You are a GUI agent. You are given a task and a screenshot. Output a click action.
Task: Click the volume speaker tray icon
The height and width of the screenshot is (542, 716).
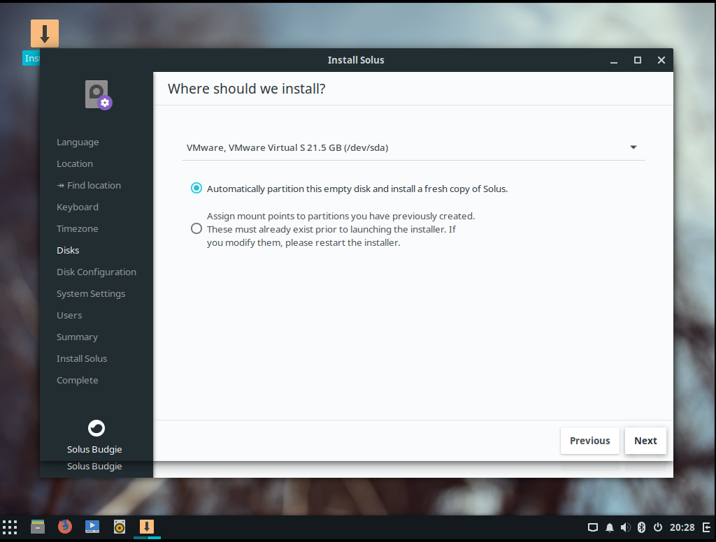(x=625, y=527)
